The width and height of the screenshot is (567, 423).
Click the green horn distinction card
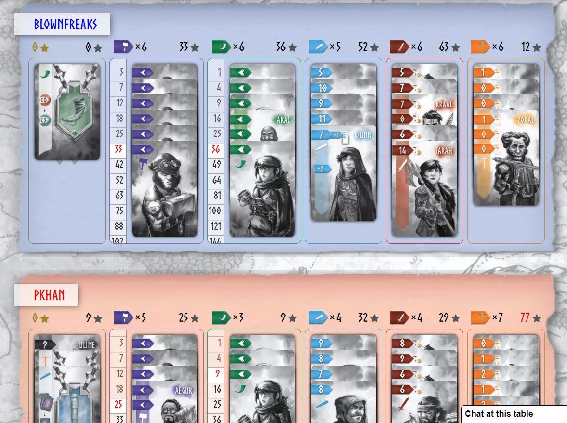pyautogui.click(x=67, y=112)
